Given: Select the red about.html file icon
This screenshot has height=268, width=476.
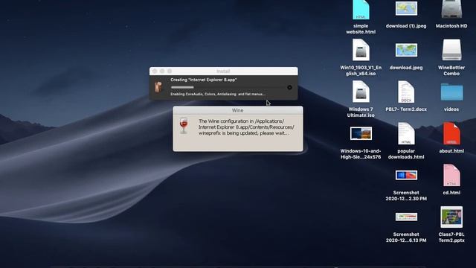Looking at the screenshot, I should pos(451,133).
